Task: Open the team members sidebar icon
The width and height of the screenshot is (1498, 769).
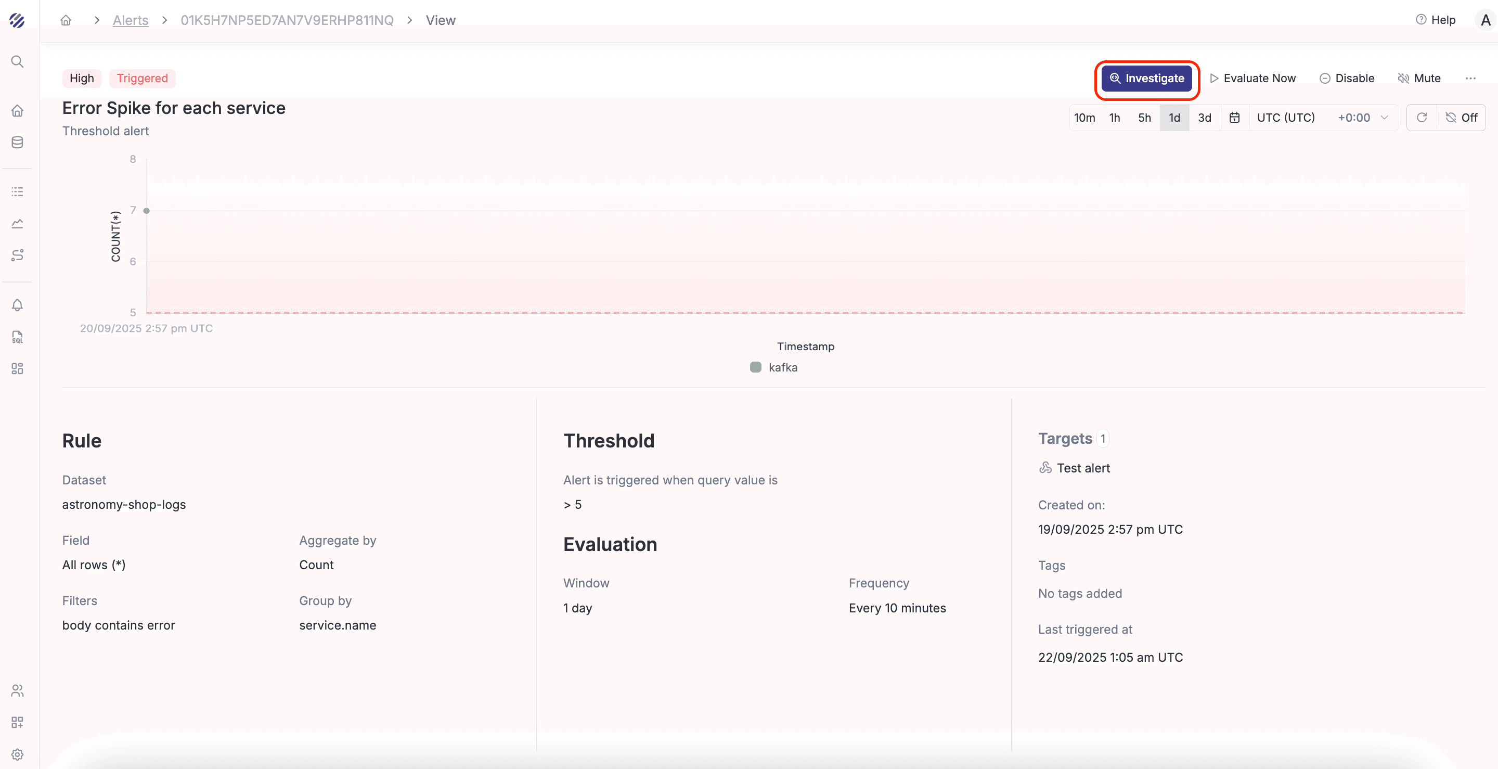Action: (18, 690)
